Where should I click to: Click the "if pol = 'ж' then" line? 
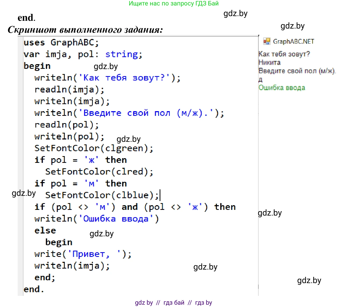80,160
